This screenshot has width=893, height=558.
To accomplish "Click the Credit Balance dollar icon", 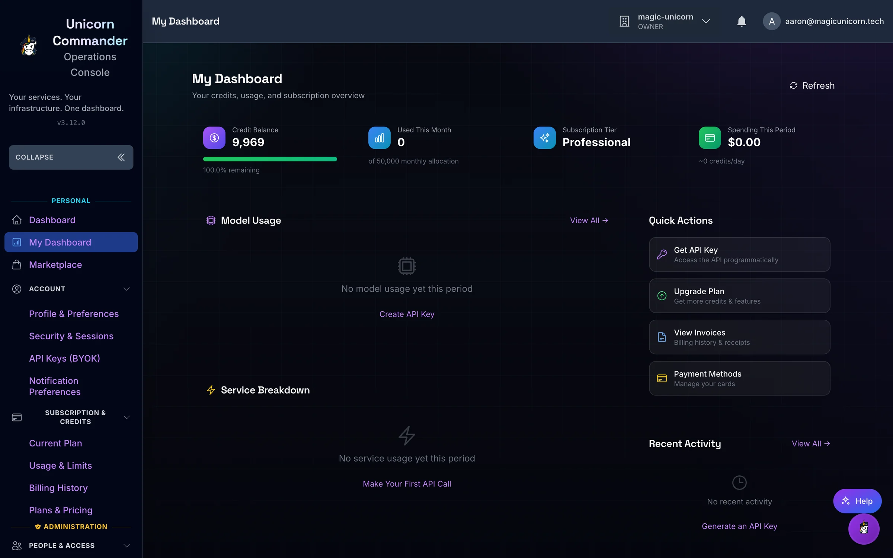I will pyautogui.click(x=214, y=138).
